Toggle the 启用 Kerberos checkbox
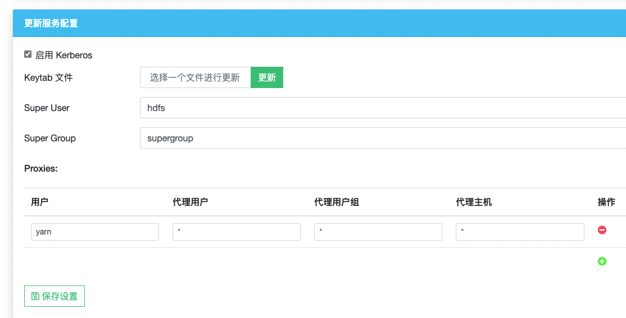The image size is (626, 318). 28,54
